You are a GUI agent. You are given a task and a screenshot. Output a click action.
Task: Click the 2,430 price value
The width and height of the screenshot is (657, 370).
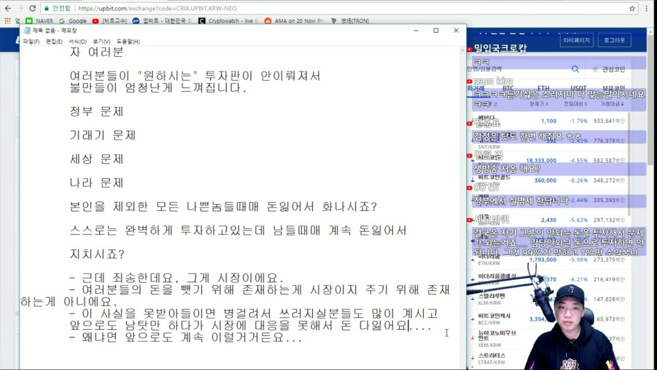click(x=549, y=220)
